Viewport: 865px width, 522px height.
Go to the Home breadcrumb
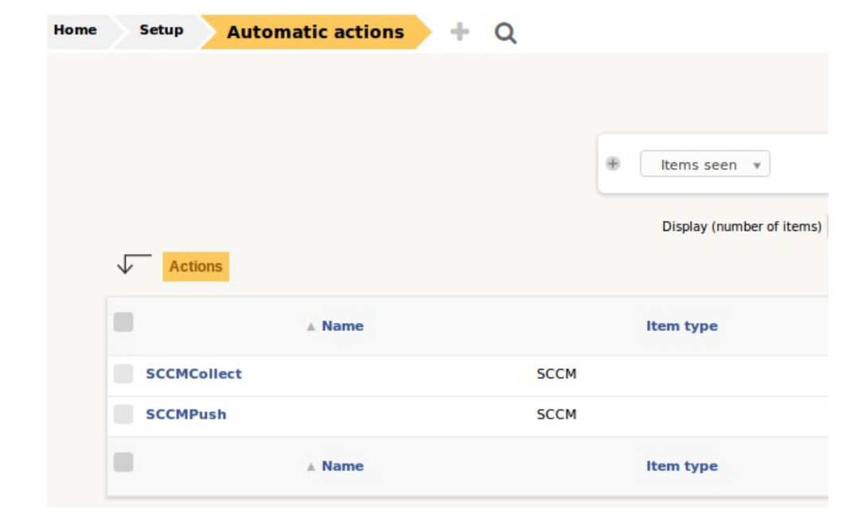coord(75,31)
